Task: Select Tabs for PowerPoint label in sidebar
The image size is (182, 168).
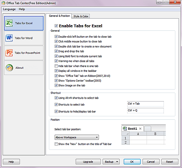Action: tap(27, 53)
